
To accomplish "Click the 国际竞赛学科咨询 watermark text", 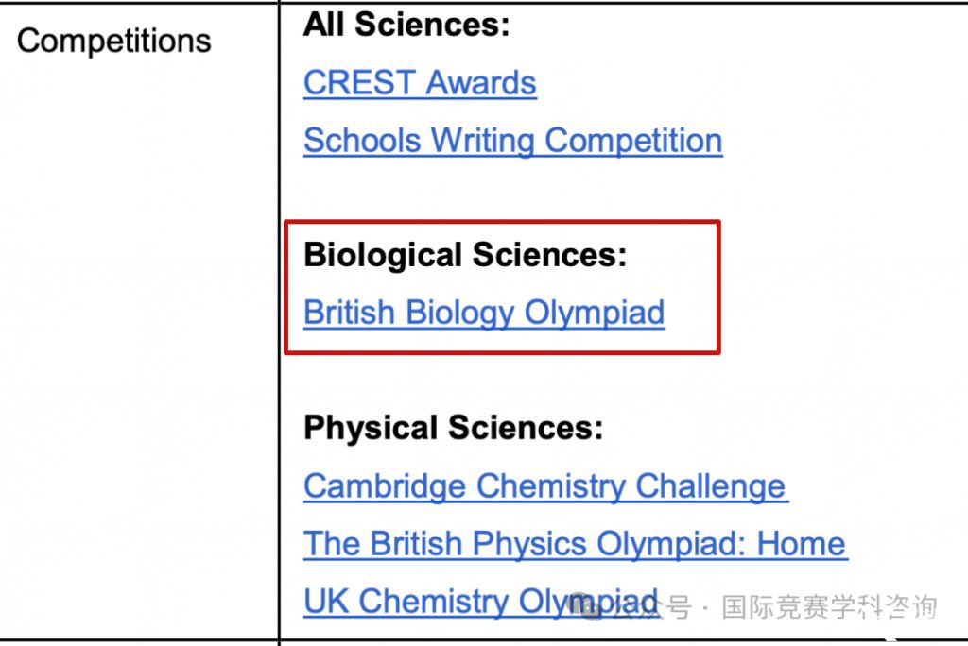I will pos(829,607).
